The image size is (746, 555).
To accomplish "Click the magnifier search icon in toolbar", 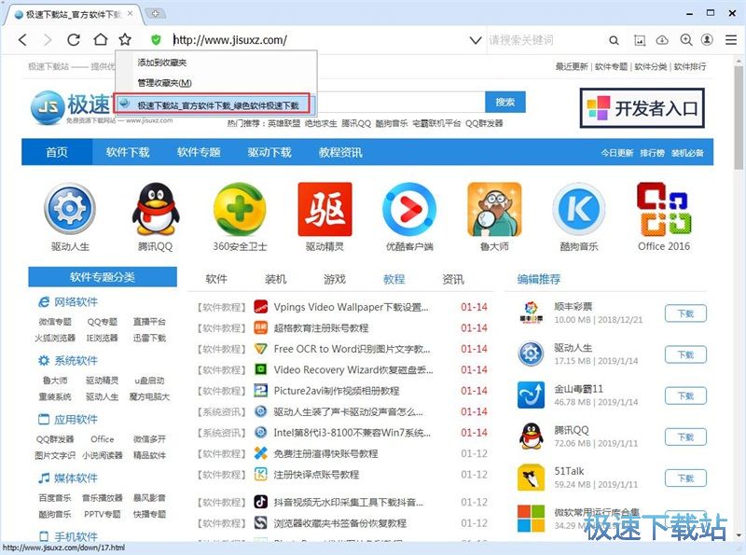I will point(614,40).
